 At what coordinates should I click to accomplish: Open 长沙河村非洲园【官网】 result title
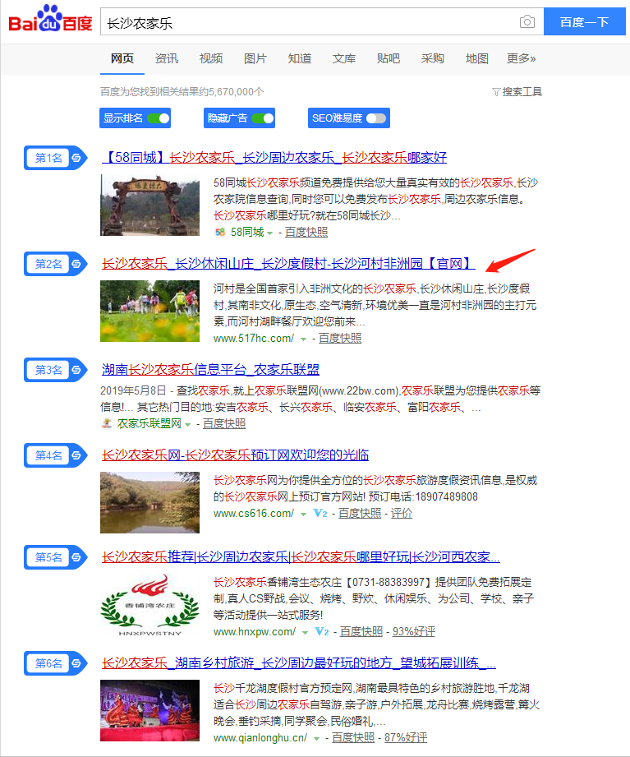pos(288,264)
